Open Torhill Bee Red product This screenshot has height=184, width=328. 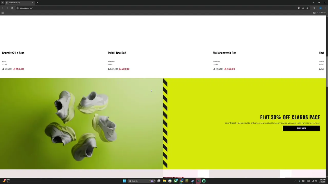pyautogui.click(x=117, y=53)
